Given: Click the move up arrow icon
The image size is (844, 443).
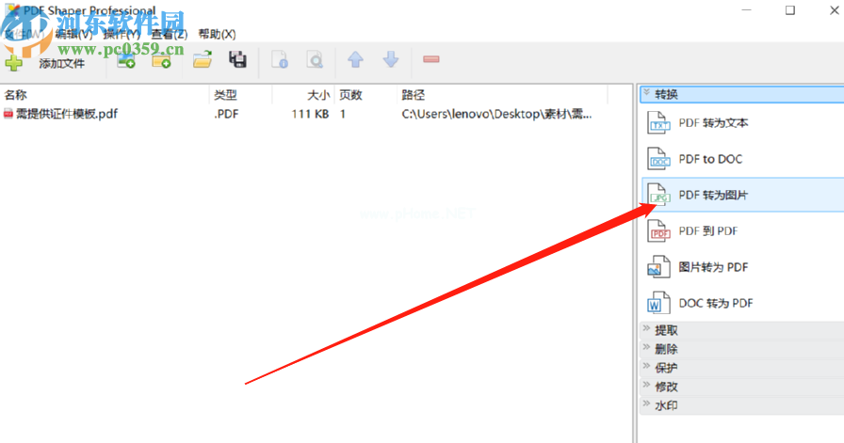Looking at the screenshot, I should pos(355,60).
